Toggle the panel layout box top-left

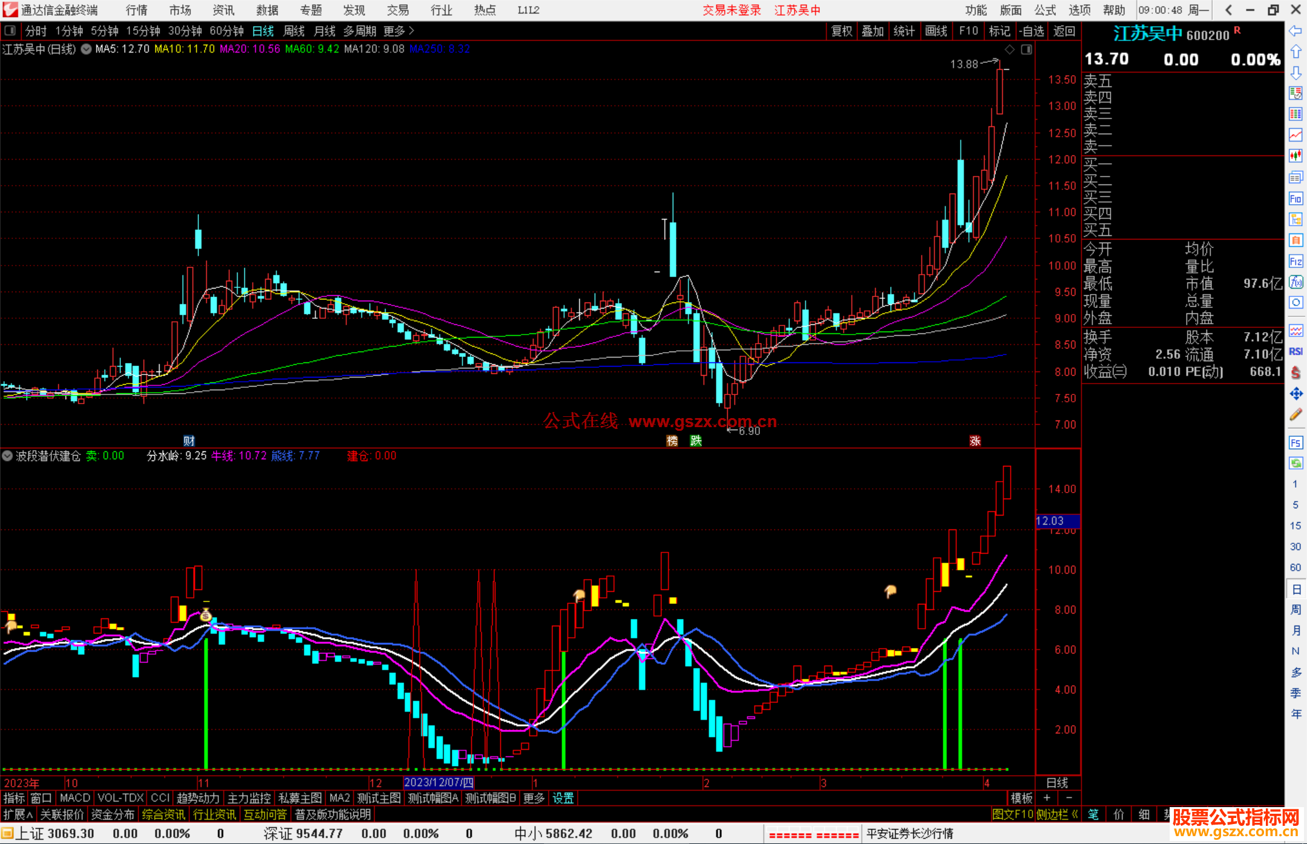pyautogui.click(x=10, y=30)
